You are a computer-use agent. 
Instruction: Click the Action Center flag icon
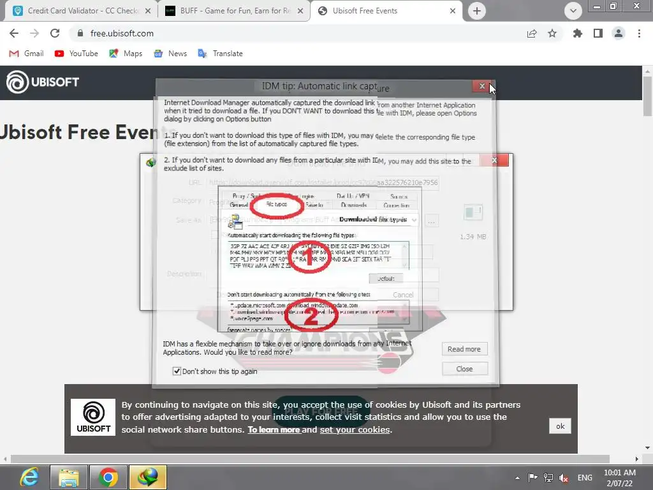[532, 477]
